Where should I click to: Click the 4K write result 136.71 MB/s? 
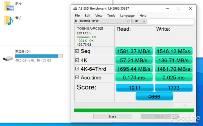(x=174, y=60)
